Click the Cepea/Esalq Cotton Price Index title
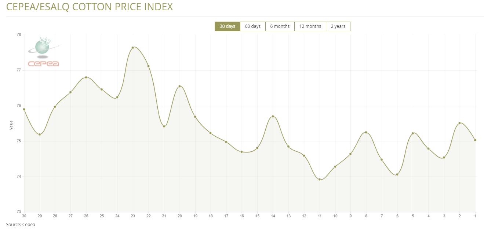This screenshot has height=232, width=484. [x=90, y=7]
